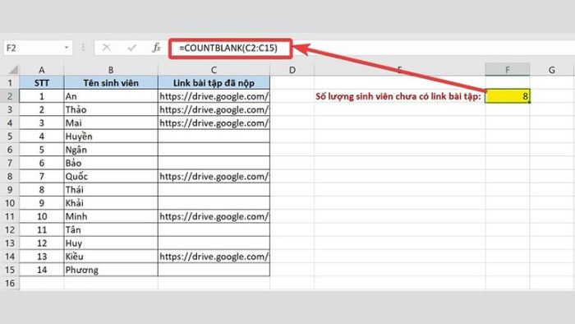Click the Select All corner triangle

13,70
